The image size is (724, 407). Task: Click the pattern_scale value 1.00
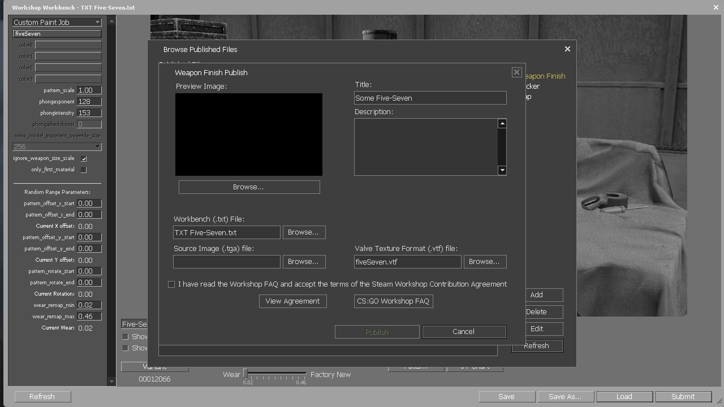89,90
